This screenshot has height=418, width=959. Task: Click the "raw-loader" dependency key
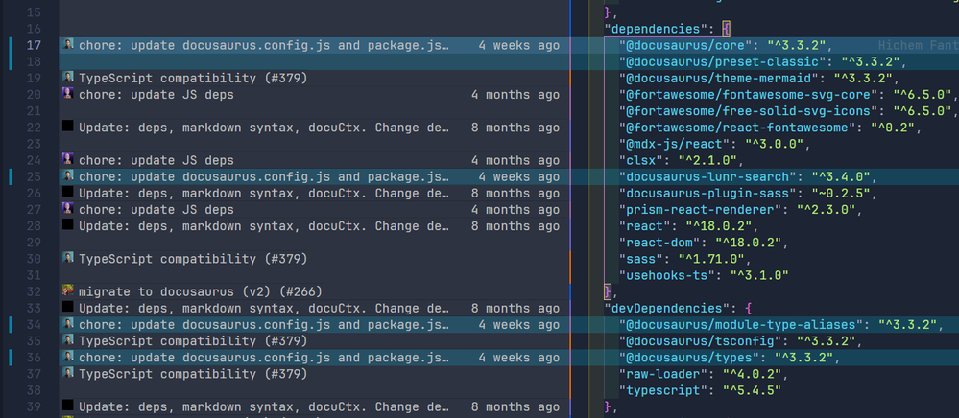(x=663, y=373)
